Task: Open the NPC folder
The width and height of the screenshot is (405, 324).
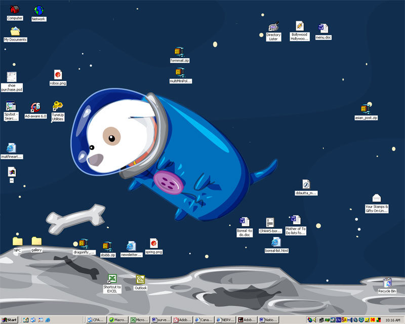Action: (18, 241)
